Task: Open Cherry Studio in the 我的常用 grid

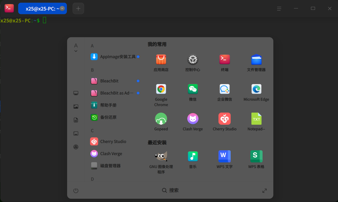Action: [224, 122]
